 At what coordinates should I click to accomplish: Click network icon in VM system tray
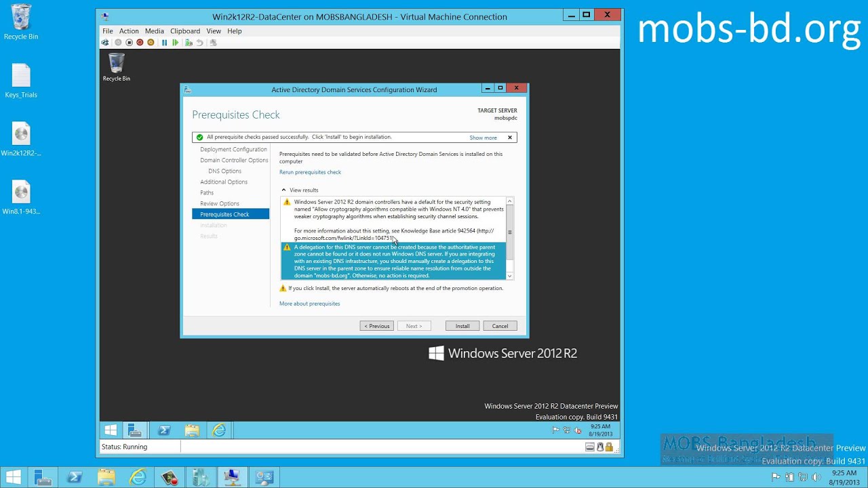tap(566, 430)
